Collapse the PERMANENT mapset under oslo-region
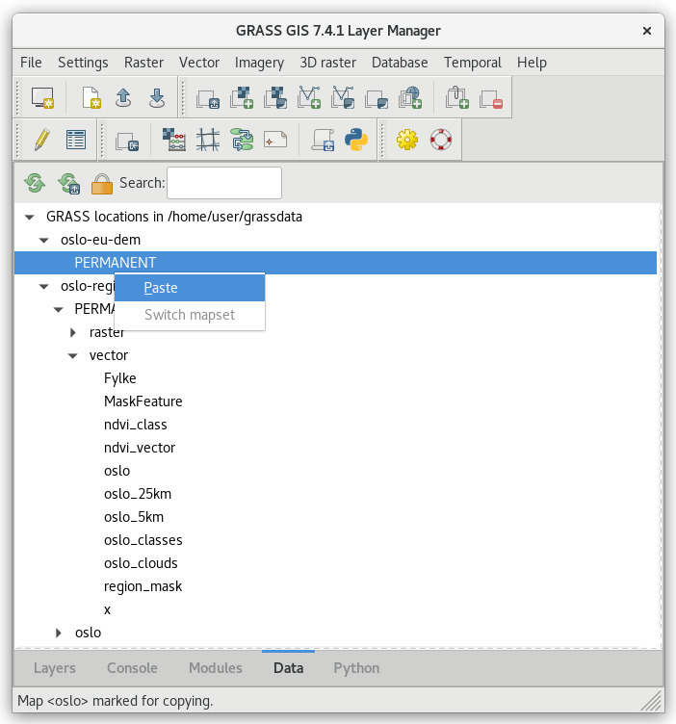The height and width of the screenshot is (724, 676). (x=58, y=309)
